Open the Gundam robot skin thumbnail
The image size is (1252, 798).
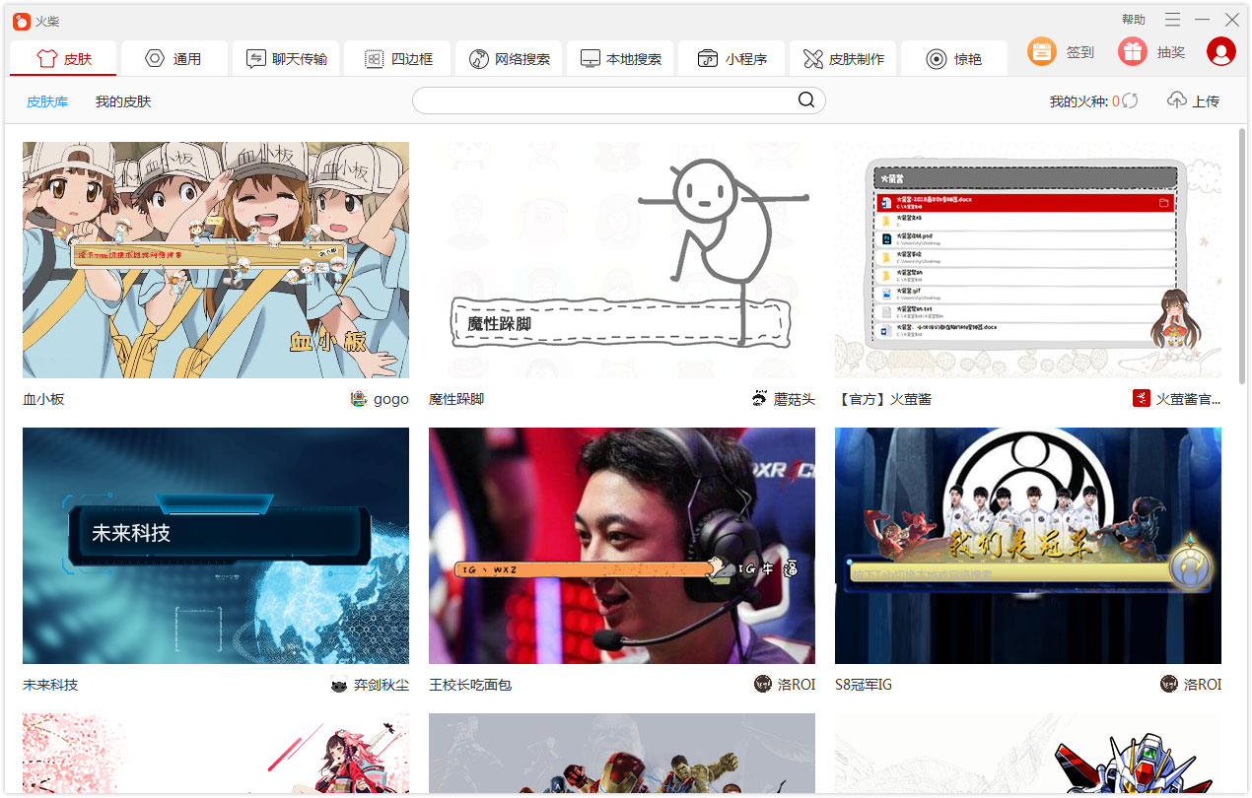[1028, 754]
